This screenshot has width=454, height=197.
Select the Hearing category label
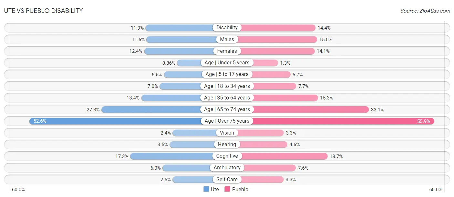227,145
